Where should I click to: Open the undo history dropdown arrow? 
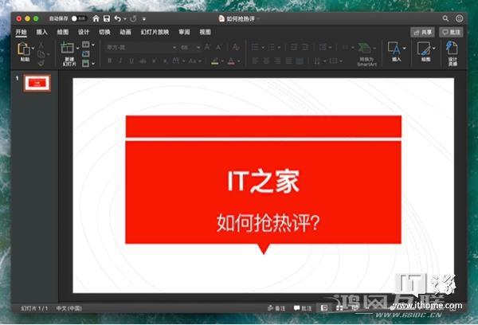[x=125, y=19]
